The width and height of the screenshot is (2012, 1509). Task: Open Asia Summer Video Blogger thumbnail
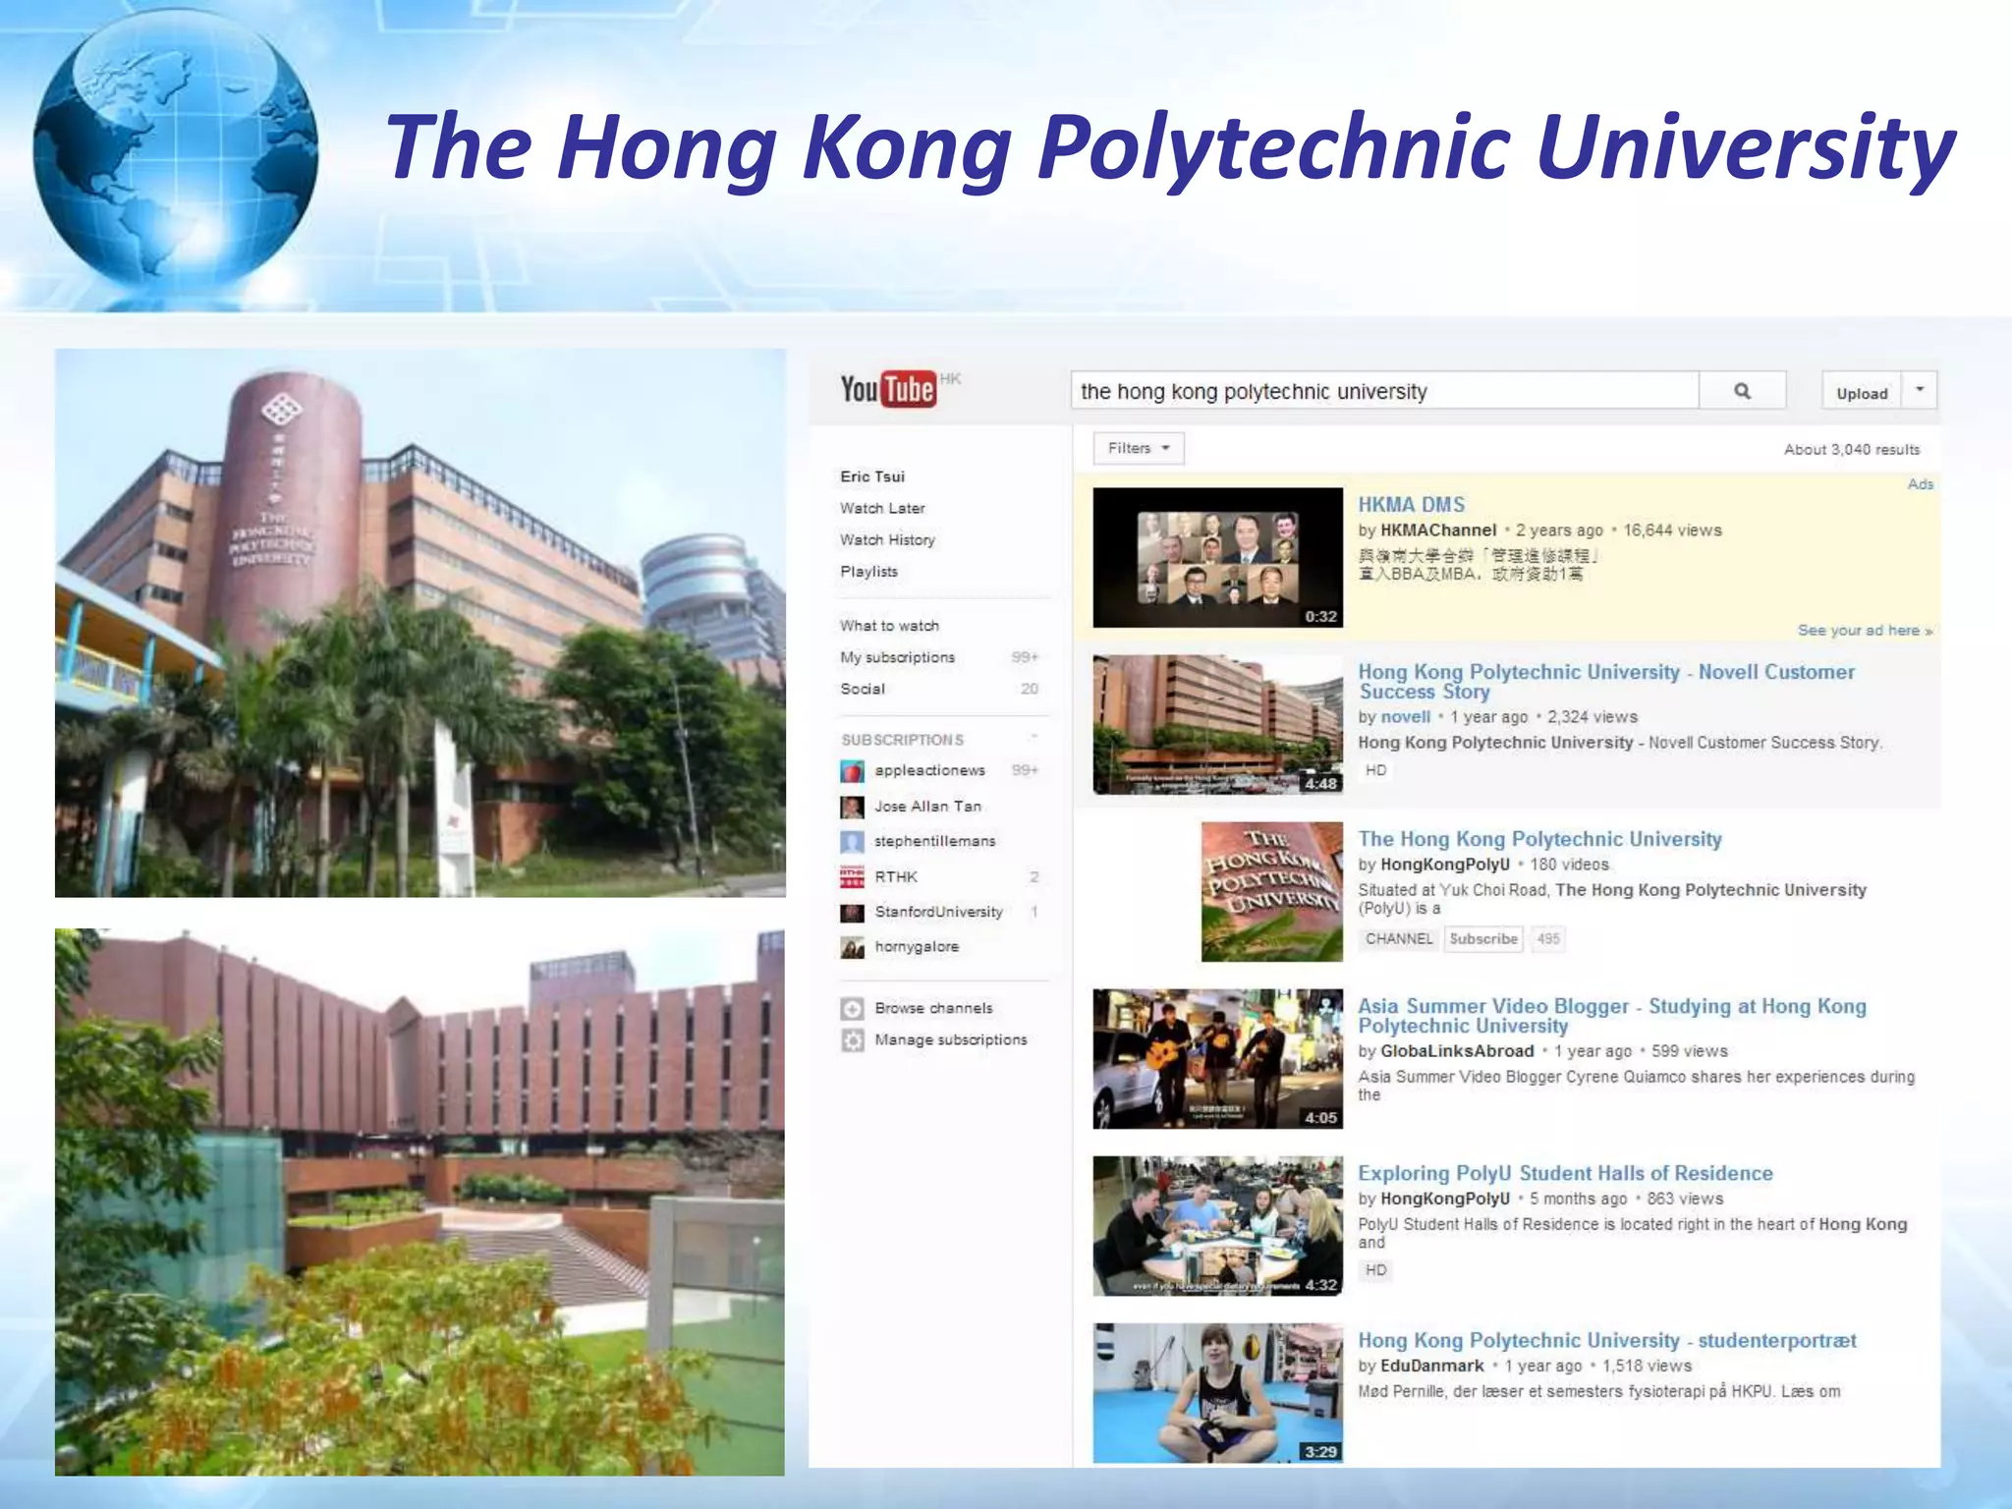[1217, 1058]
